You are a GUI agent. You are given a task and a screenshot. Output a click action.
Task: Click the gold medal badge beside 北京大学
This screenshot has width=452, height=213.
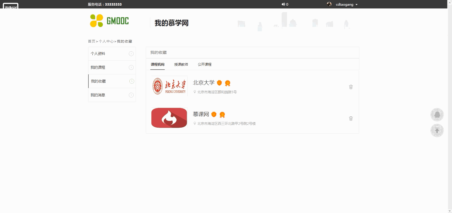coord(228,83)
